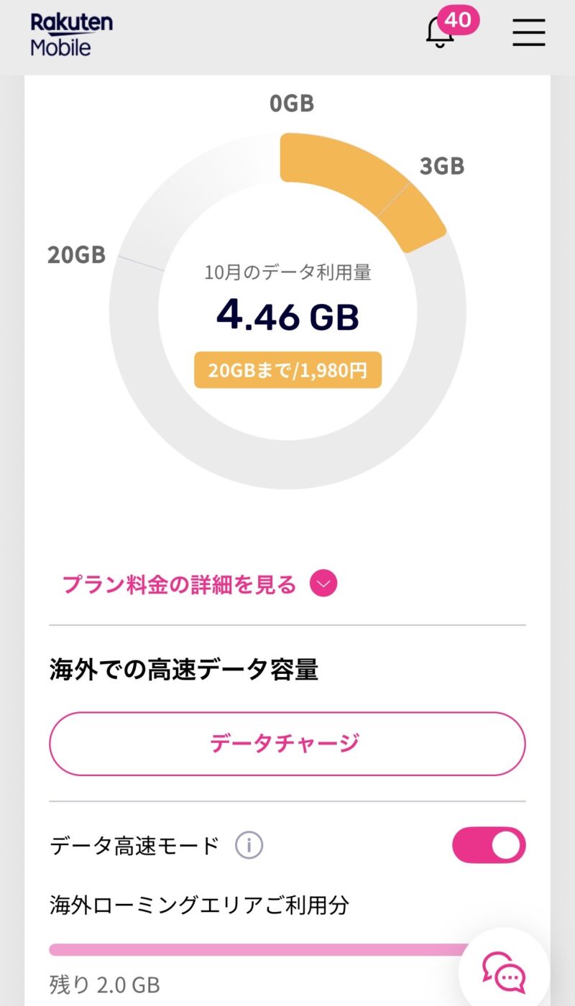Click the roaming data remaining progress bar
575x1006 pixels.
(259, 949)
